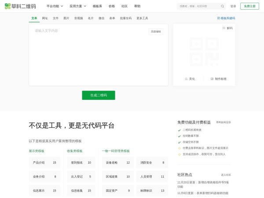Screen dimensions: 264x198
Task: Select the 音视频 tab
Action: [x=78, y=18]
